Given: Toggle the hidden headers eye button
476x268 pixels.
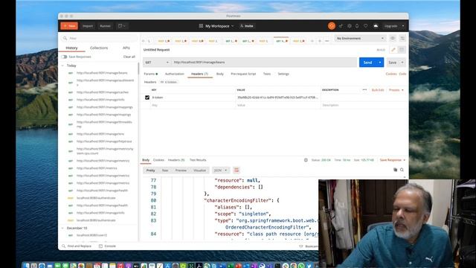Looking at the screenshot, I should pyautogui.click(x=169, y=82).
